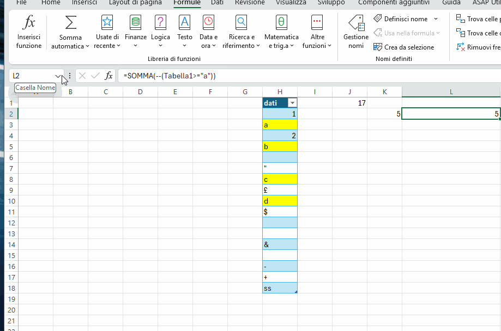Open the Sviluppo ribbon tab
501x331 pixels.
[x=331, y=3]
